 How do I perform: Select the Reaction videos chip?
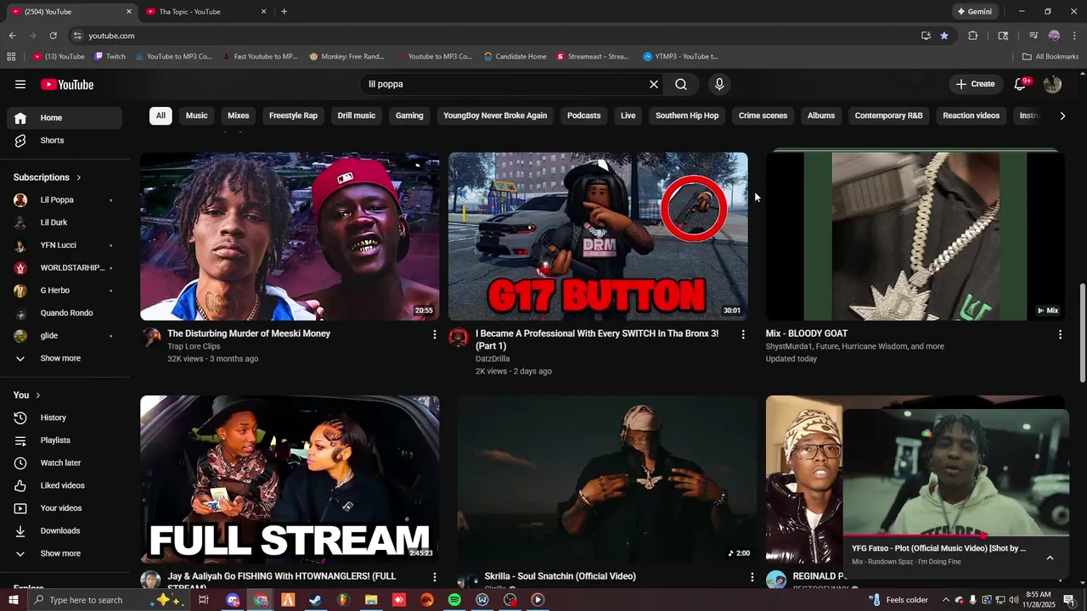[x=971, y=115]
